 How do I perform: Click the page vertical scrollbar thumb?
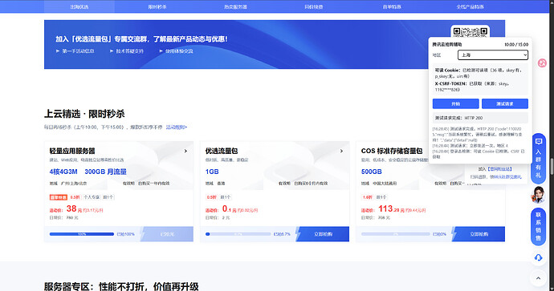point(552,167)
